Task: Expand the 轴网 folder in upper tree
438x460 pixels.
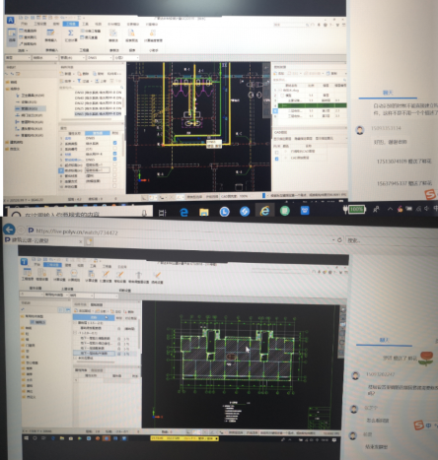Action: pyautogui.click(x=12, y=82)
